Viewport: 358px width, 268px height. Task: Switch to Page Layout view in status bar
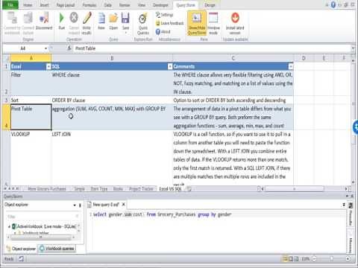click(291, 259)
